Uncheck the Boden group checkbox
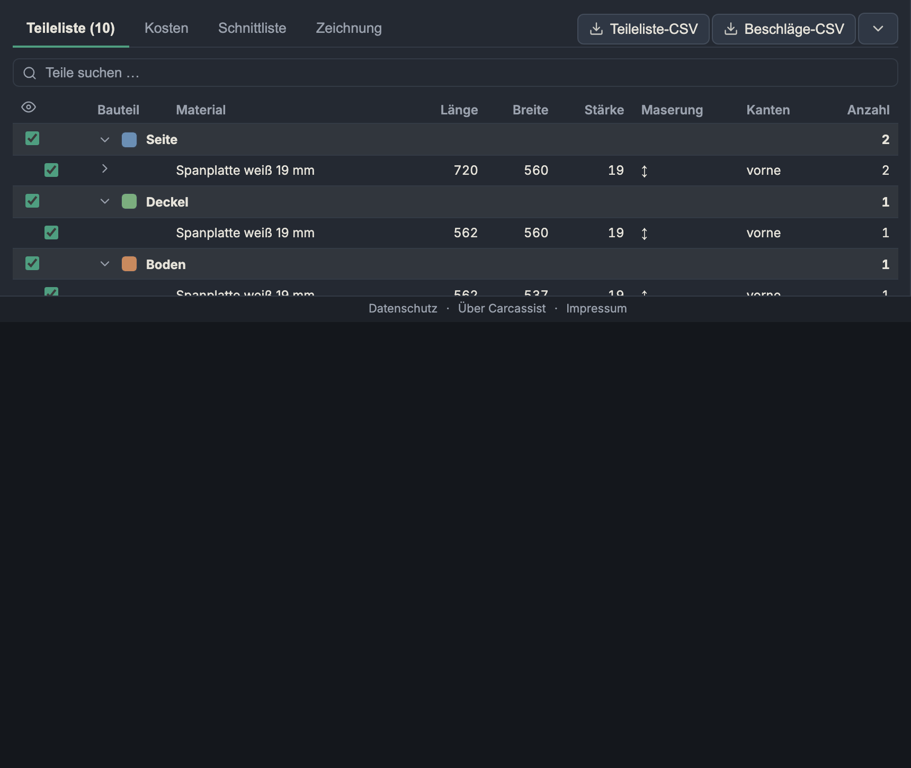The image size is (911, 768). coord(32,264)
